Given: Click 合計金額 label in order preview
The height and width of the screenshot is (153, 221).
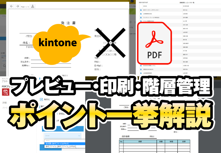Looking at the screenshot, I should [x=125, y=136].
